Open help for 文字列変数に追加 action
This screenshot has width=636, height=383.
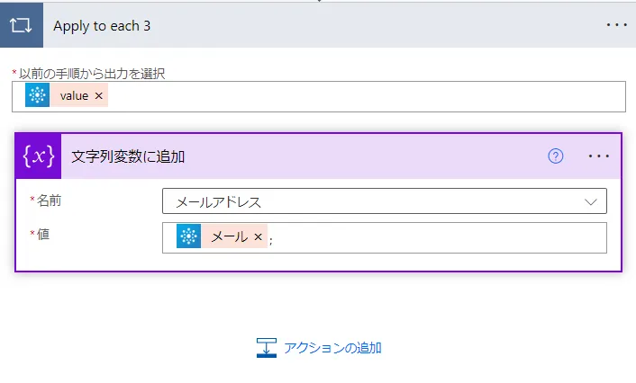556,156
